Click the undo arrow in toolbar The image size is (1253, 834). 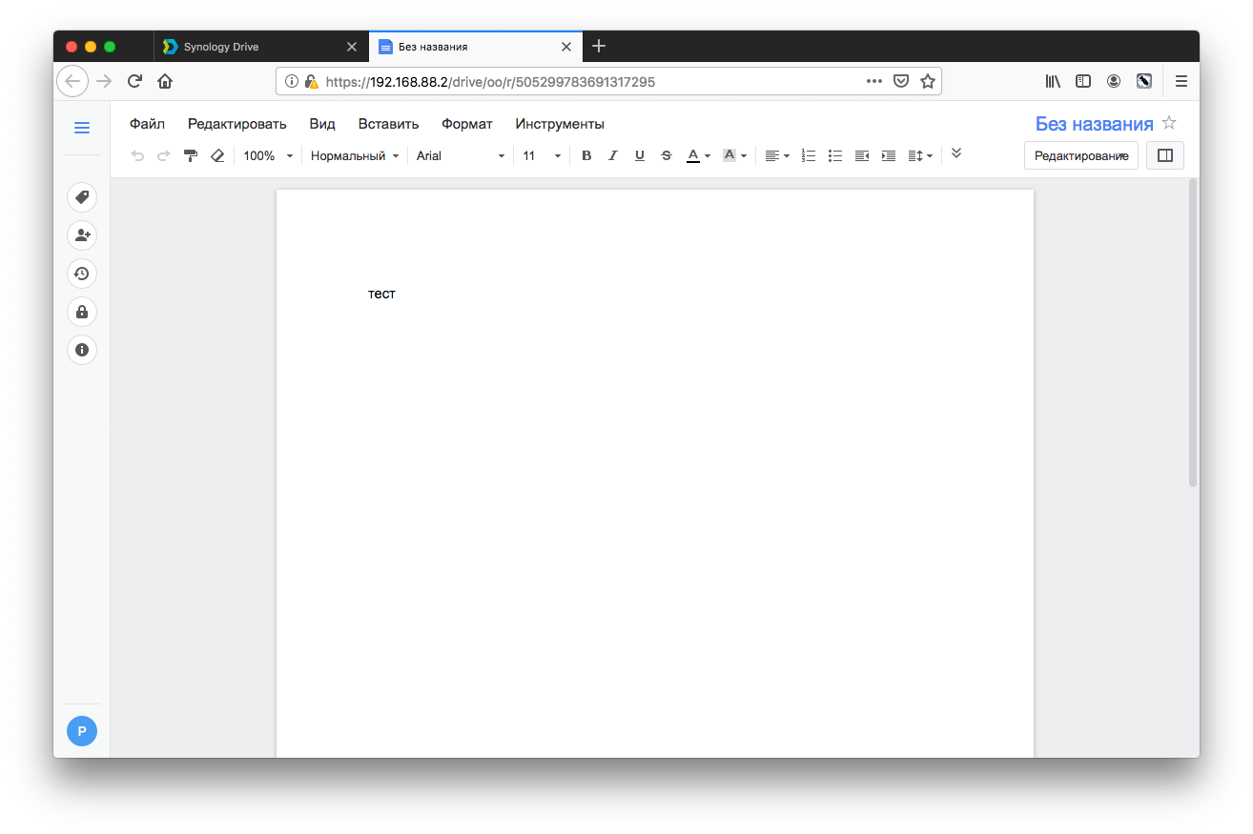[x=137, y=155]
